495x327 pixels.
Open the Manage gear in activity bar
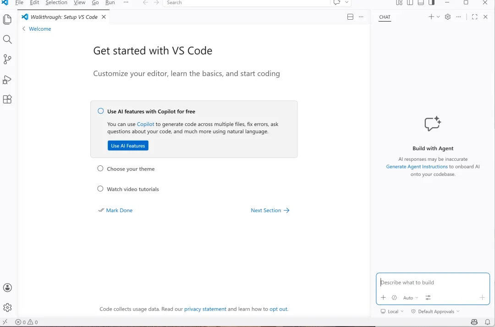[x=7, y=307]
